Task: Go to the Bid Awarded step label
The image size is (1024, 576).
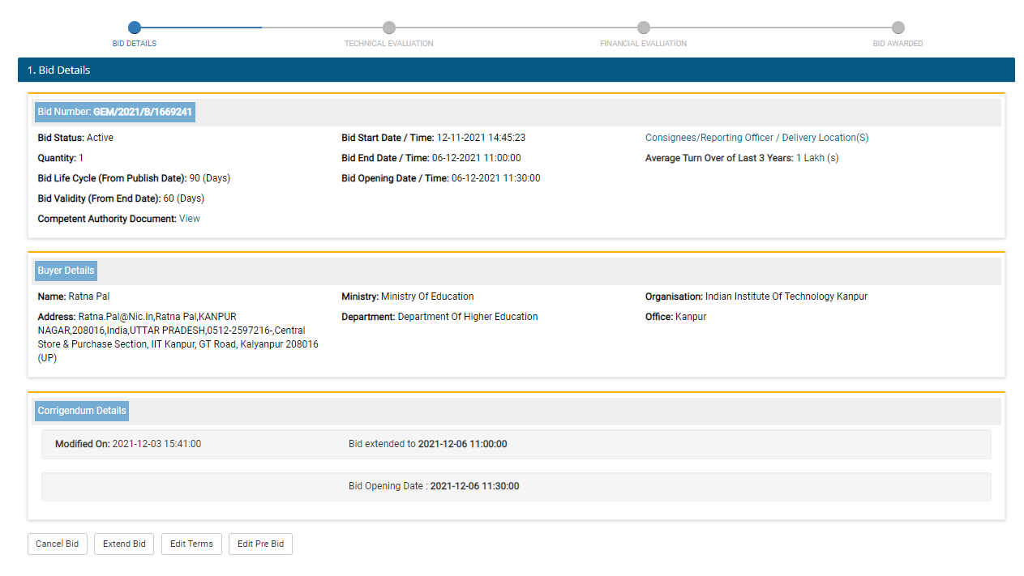Action: (x=898, y=44)
